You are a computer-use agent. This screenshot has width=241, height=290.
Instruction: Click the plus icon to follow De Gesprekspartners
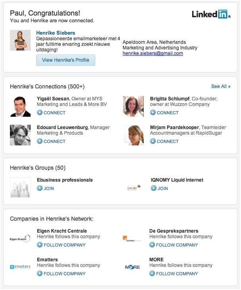(x=152, y=245)
